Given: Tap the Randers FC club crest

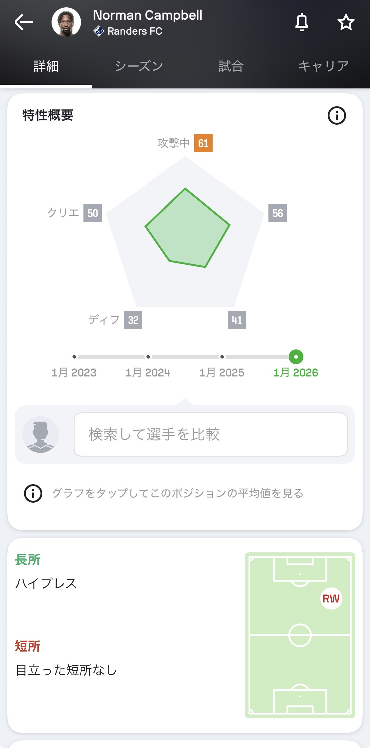Looking at the screenshot, I should pyautogui.click(x=98, y=31).
